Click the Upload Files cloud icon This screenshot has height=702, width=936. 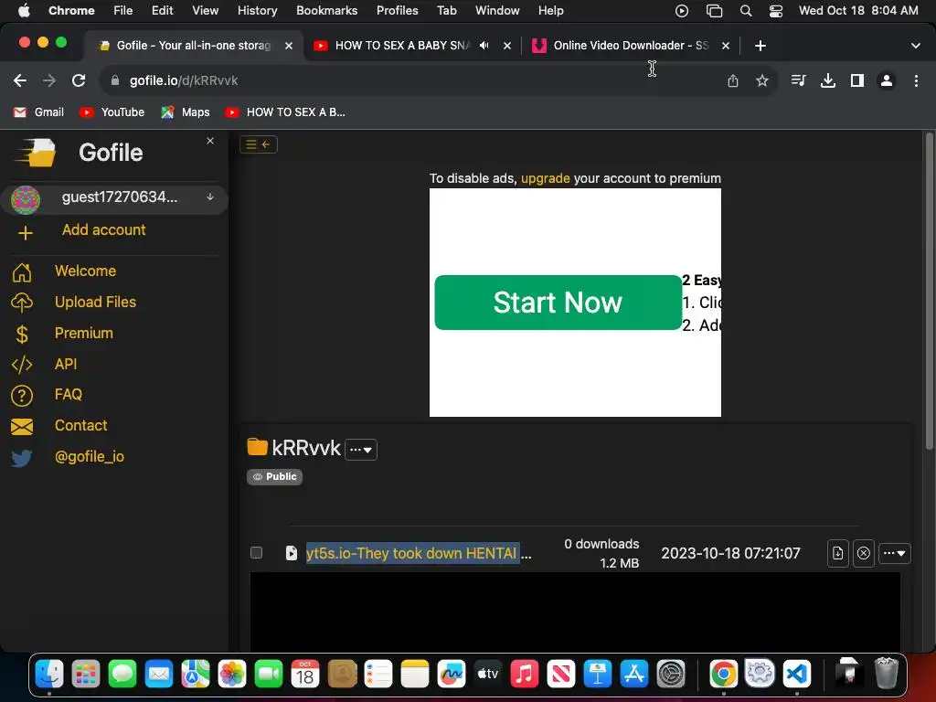coord(22,303)
